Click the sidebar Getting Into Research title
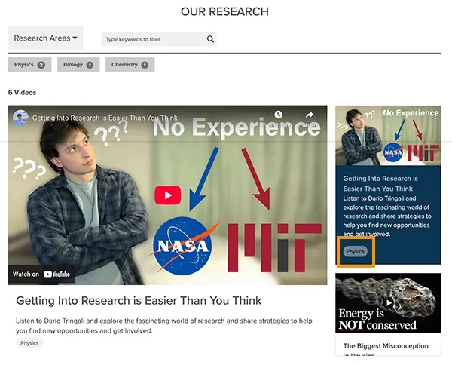 380,183
